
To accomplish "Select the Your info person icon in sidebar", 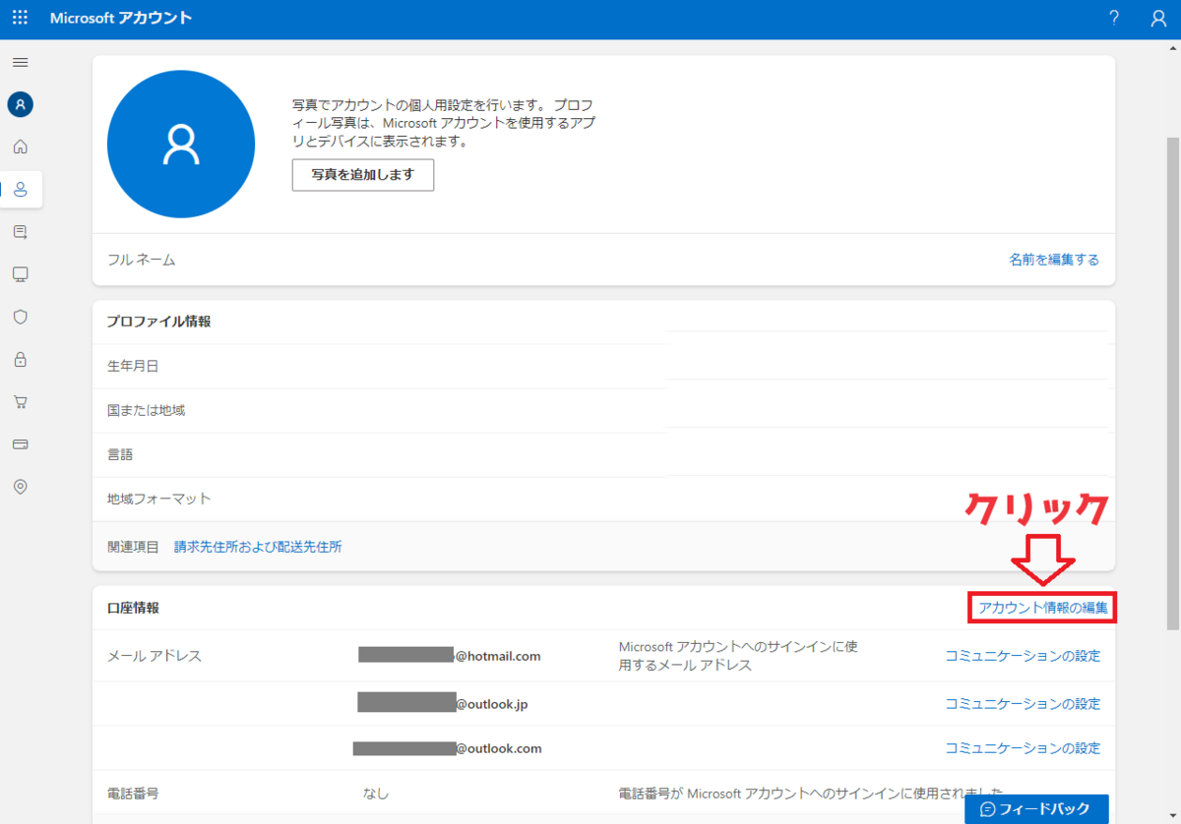I will [x=21, y=189].
